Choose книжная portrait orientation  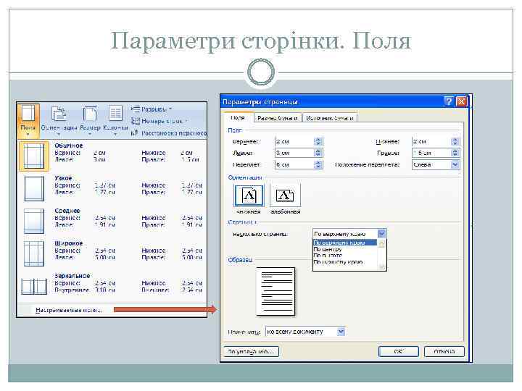click(249, 195)
